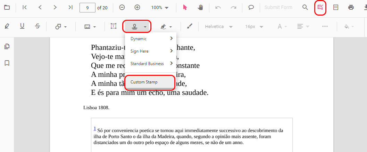Click the text 'Lisboa 1808.'

point(97,108)
